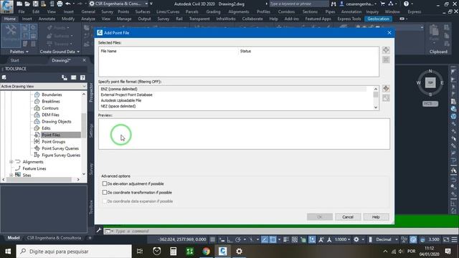Click up arrow of format list scrollbar

tap(376, 89)
